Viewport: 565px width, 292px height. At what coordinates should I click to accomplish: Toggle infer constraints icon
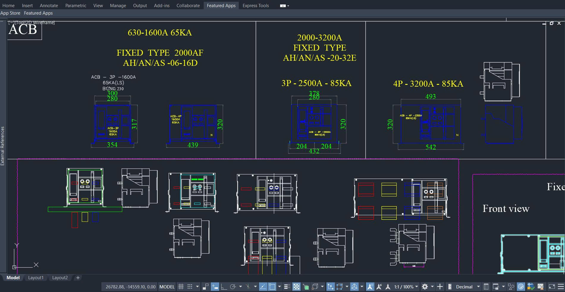[x=205, y=287]
